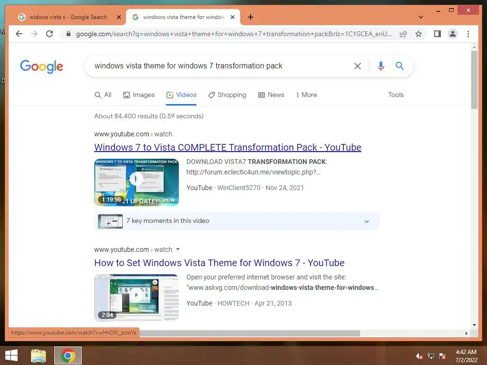Screen dimensions: 487x365
Task: Start voice search with microphone
Action: coord(381,66)
